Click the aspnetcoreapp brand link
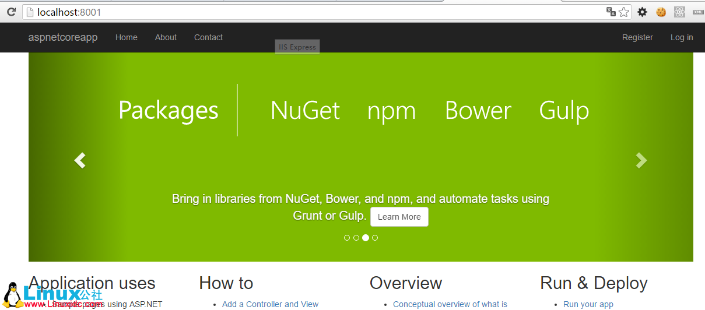Viewport: 705px width, 310px height. (63, 37)
